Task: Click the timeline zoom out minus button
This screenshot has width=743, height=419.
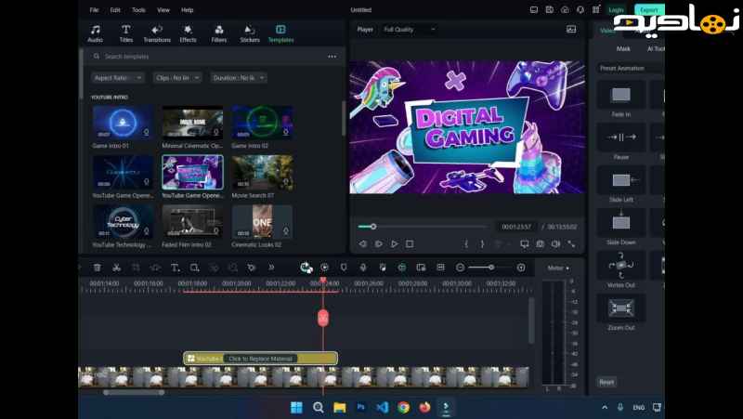Action: tap(460, 268)
